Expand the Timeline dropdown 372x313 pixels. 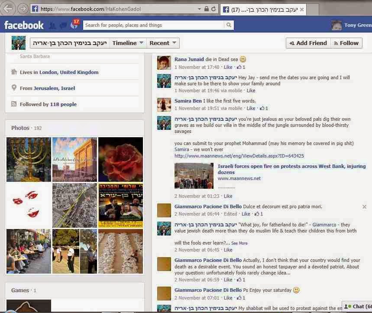pyautogui.click(x=128, y=43)
